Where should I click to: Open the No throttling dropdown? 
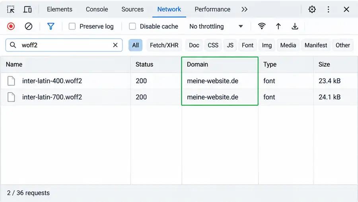pos(216,26)
